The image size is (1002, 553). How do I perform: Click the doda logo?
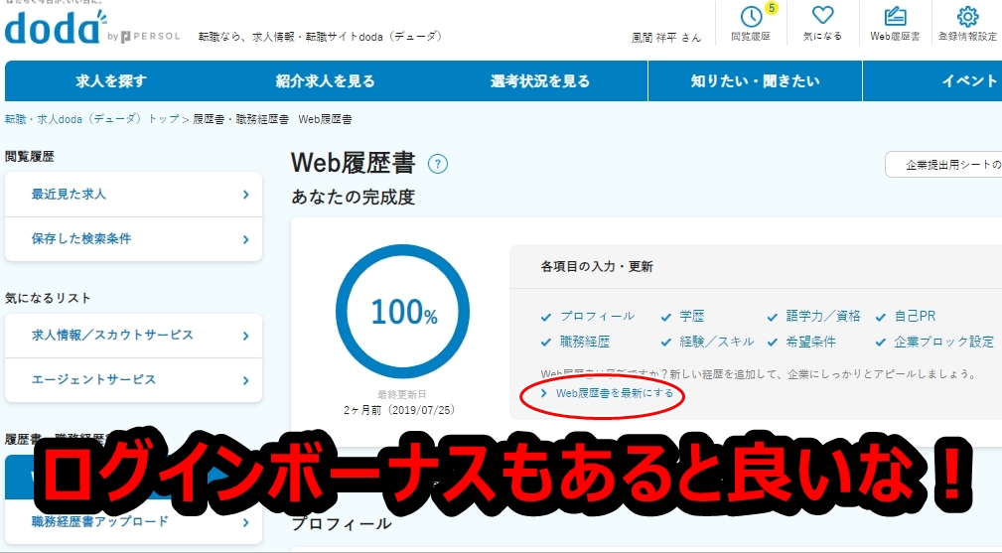point(57,28)
